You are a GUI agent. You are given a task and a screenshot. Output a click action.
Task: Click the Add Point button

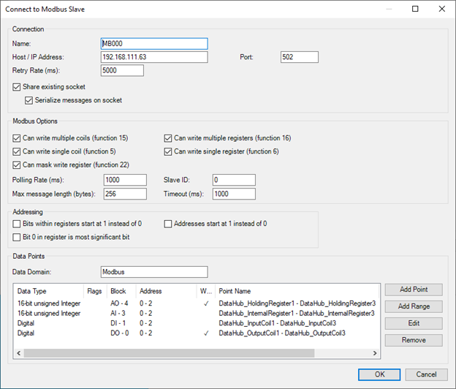(414, 290)
